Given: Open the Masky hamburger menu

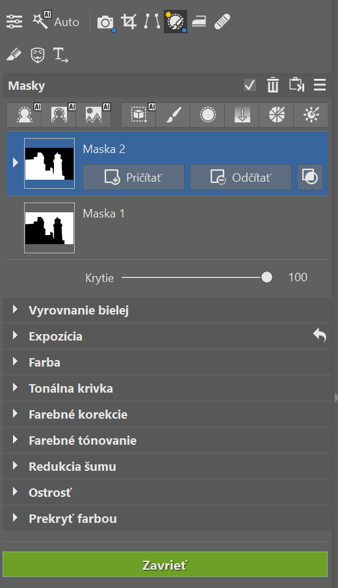Looking at the screenshot, I should [x=320, y=85].
